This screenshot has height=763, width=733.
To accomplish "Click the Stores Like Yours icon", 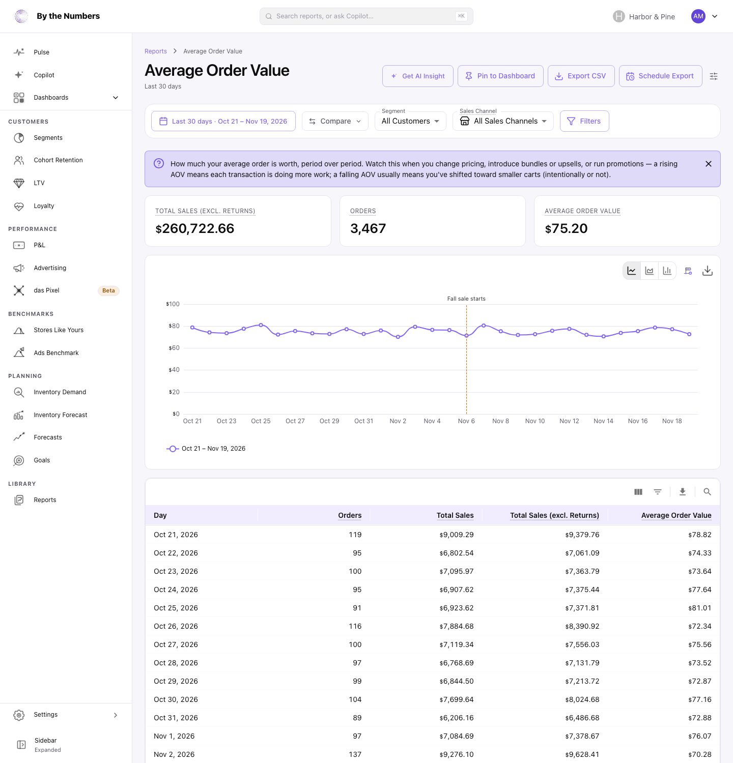I will (19, 330).
